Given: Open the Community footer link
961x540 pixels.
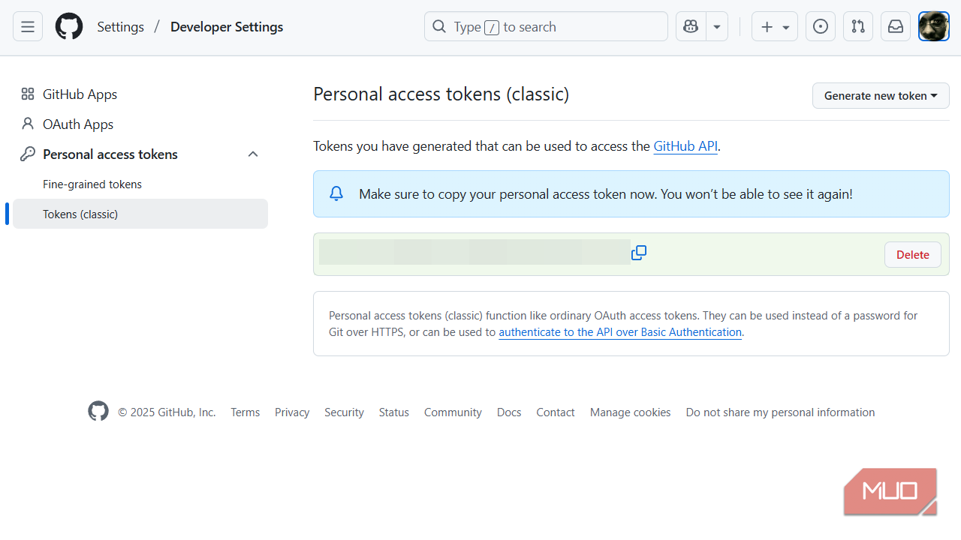Looking at the screenshot, I should 453,412.
